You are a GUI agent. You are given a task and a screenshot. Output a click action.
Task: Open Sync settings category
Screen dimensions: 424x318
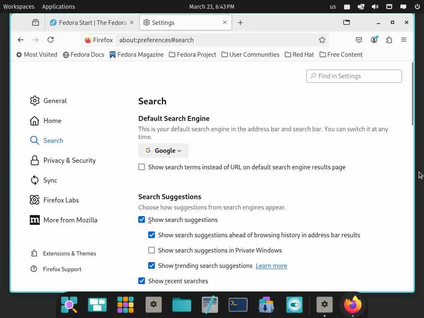pos(43,181)
